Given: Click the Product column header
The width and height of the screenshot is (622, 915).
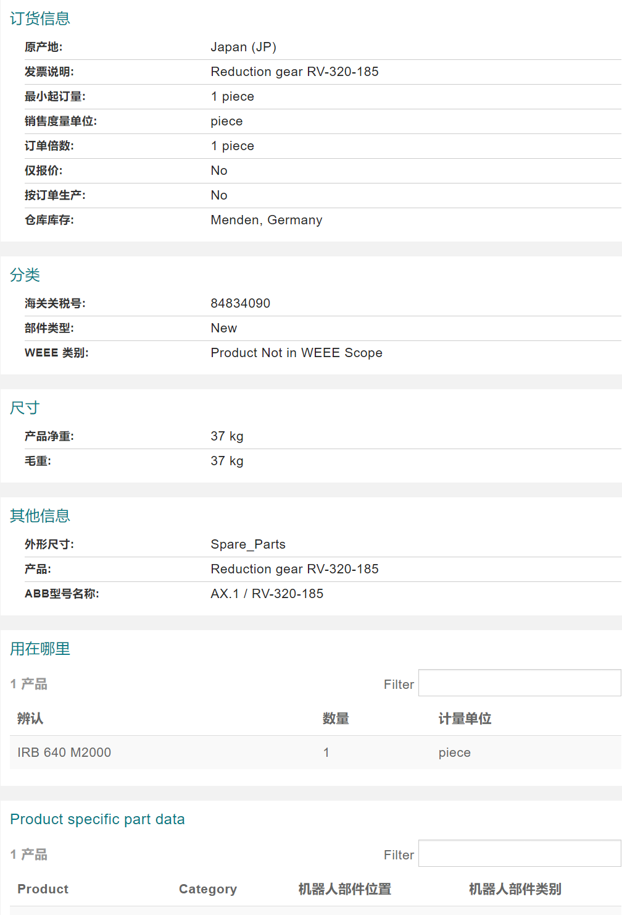Looking at the screenshot, I should pyautogui.click(x=43, y=889).
